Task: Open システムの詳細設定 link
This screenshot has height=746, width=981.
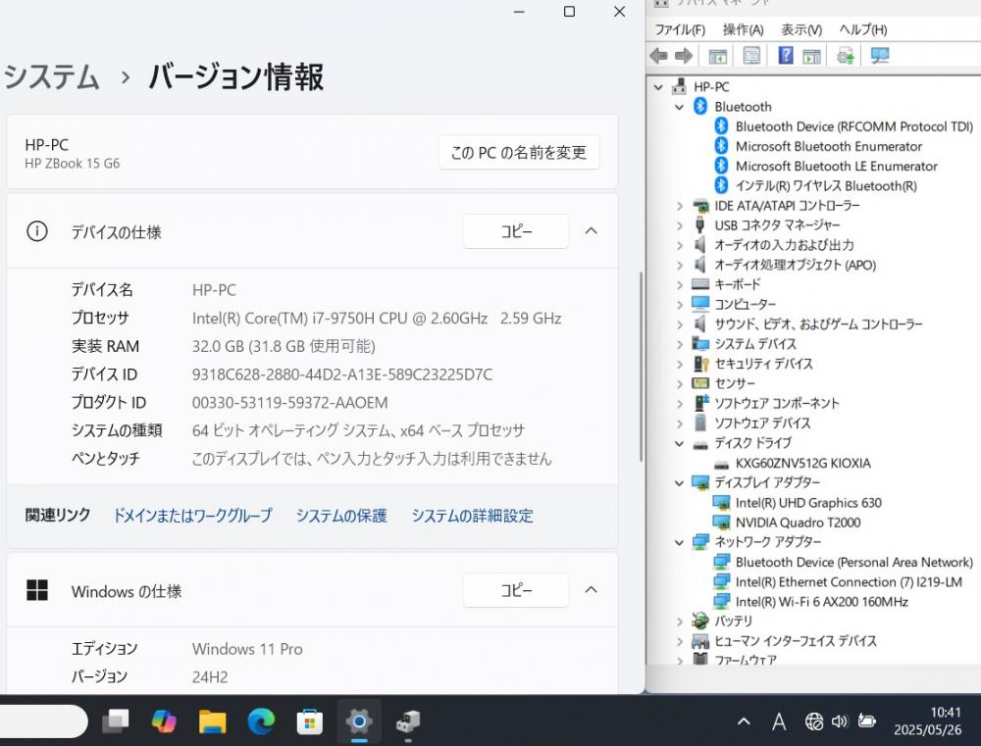Action: point(473,516)
